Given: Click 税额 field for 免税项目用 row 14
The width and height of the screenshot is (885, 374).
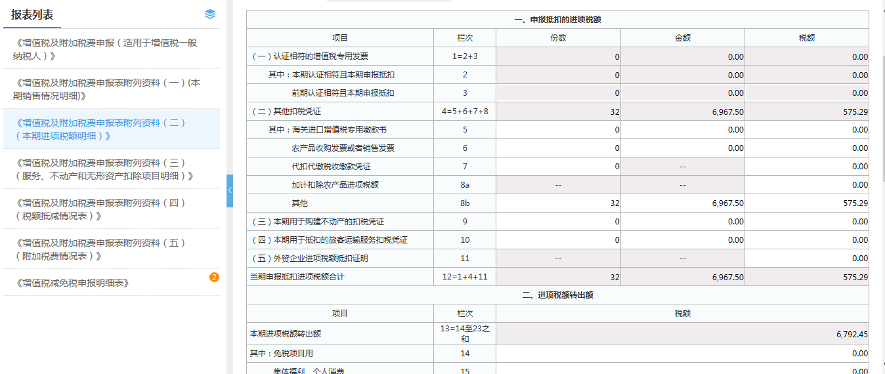Looking at the screenshot, I should point(682,354).
